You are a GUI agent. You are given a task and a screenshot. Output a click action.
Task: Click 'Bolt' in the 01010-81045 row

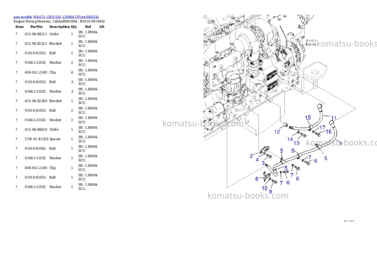tap(52, 148)
